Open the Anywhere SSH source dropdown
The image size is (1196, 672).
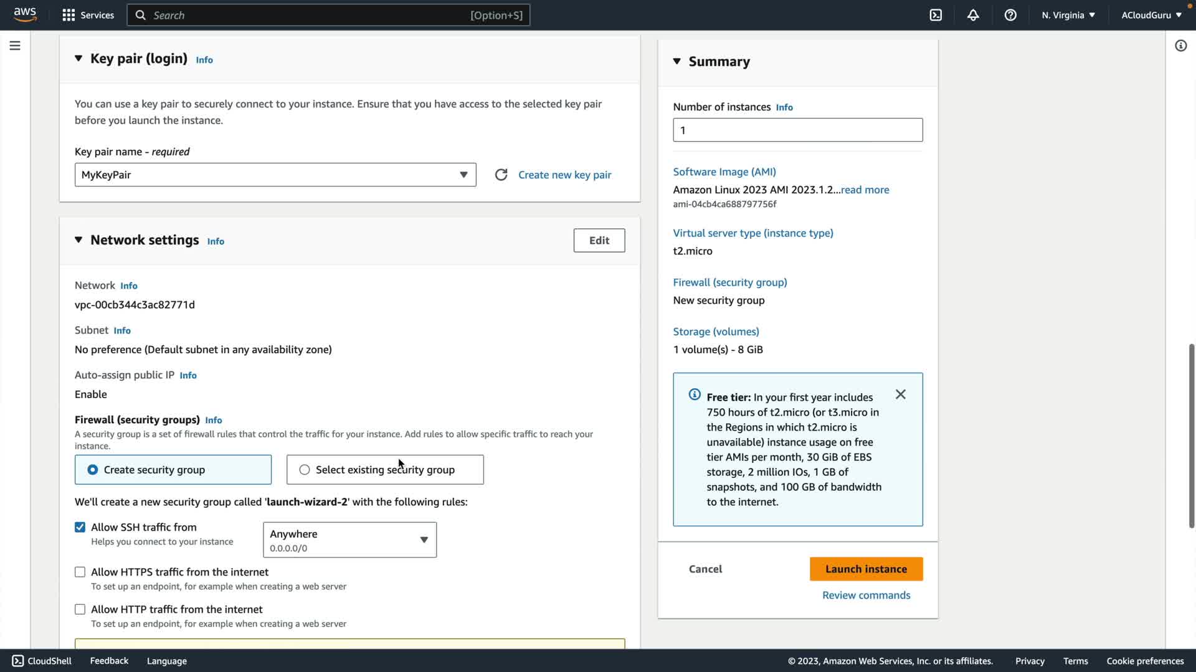tap(349, 540)
